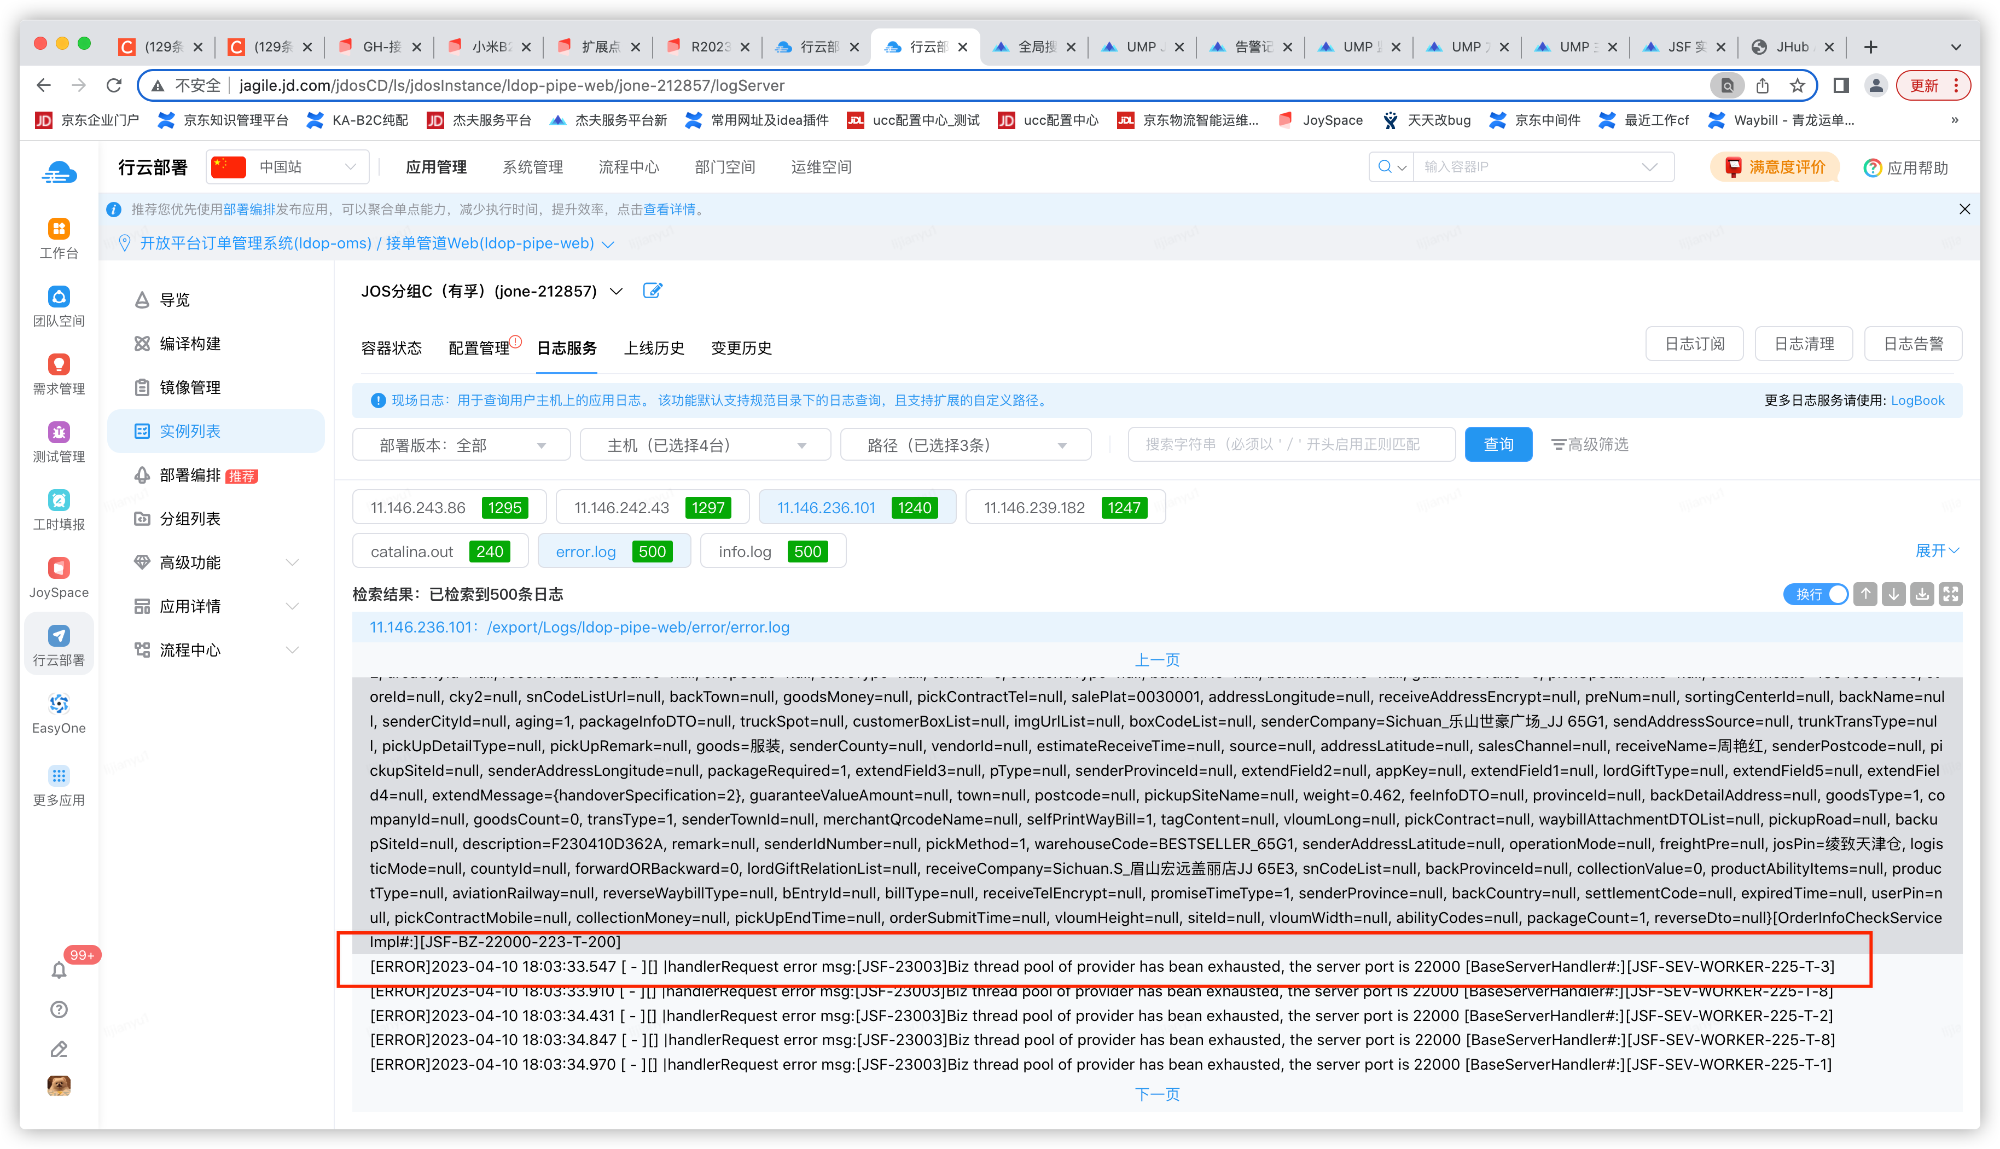Toggle the 换行 line-wrap switch
This screenshot has height=1149, width=2000.
point(1816,594)
